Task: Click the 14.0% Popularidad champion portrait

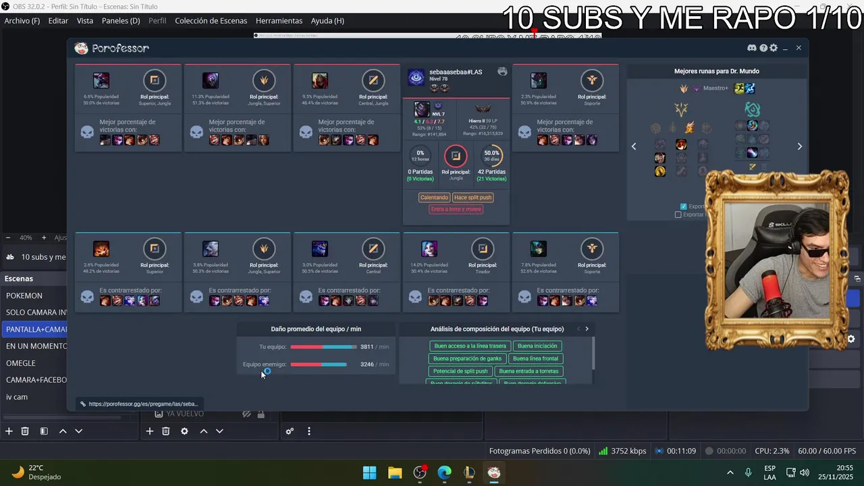Action: tap(429, 249)
